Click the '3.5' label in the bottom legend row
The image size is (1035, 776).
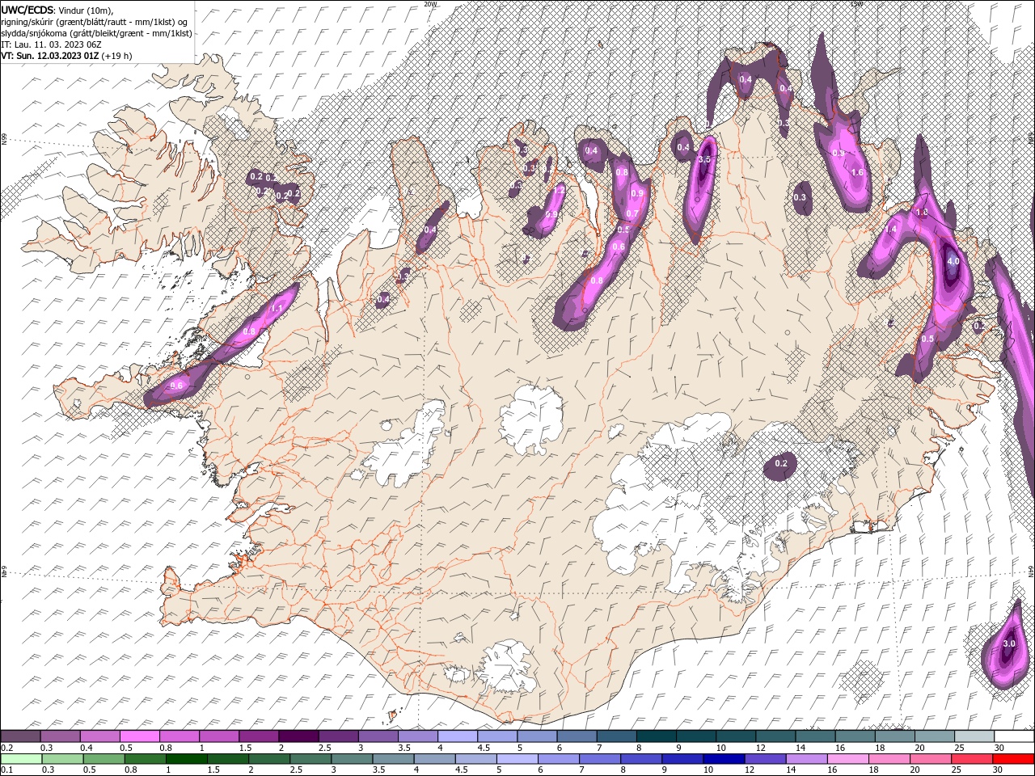[378, 770]
